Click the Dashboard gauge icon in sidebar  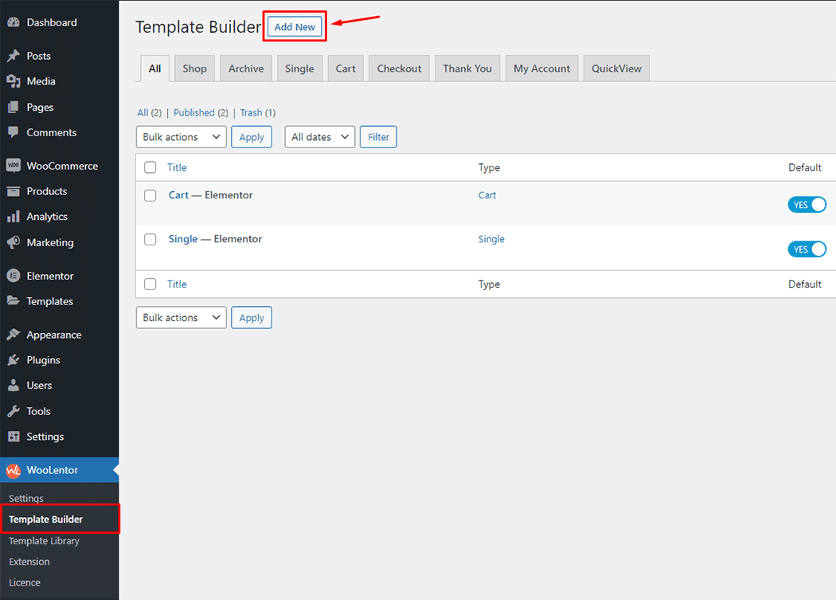(14, 23)
